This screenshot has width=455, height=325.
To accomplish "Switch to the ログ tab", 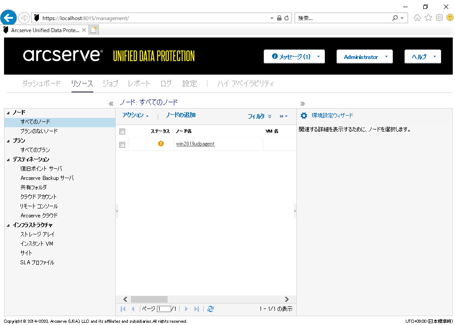I will click(x=166, y=83).
